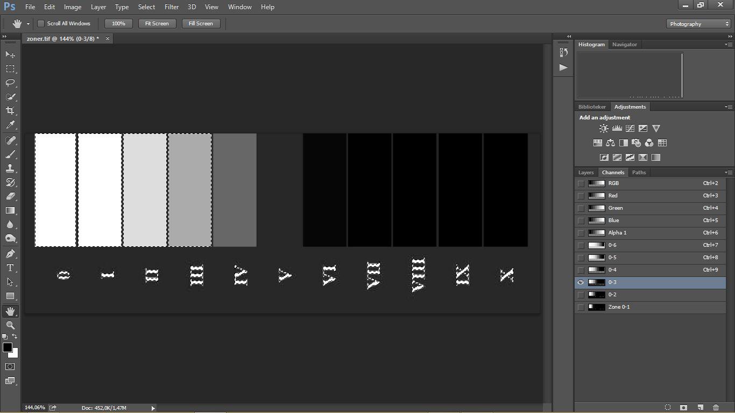
Task: Click the Fit Screen button
Action: click(157, 24)
